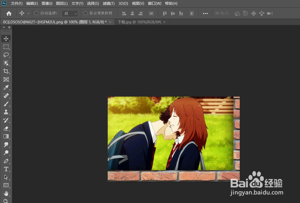Enable the 显示变换控件 checkbox
The image size is (300, 203).
(86, 13)
